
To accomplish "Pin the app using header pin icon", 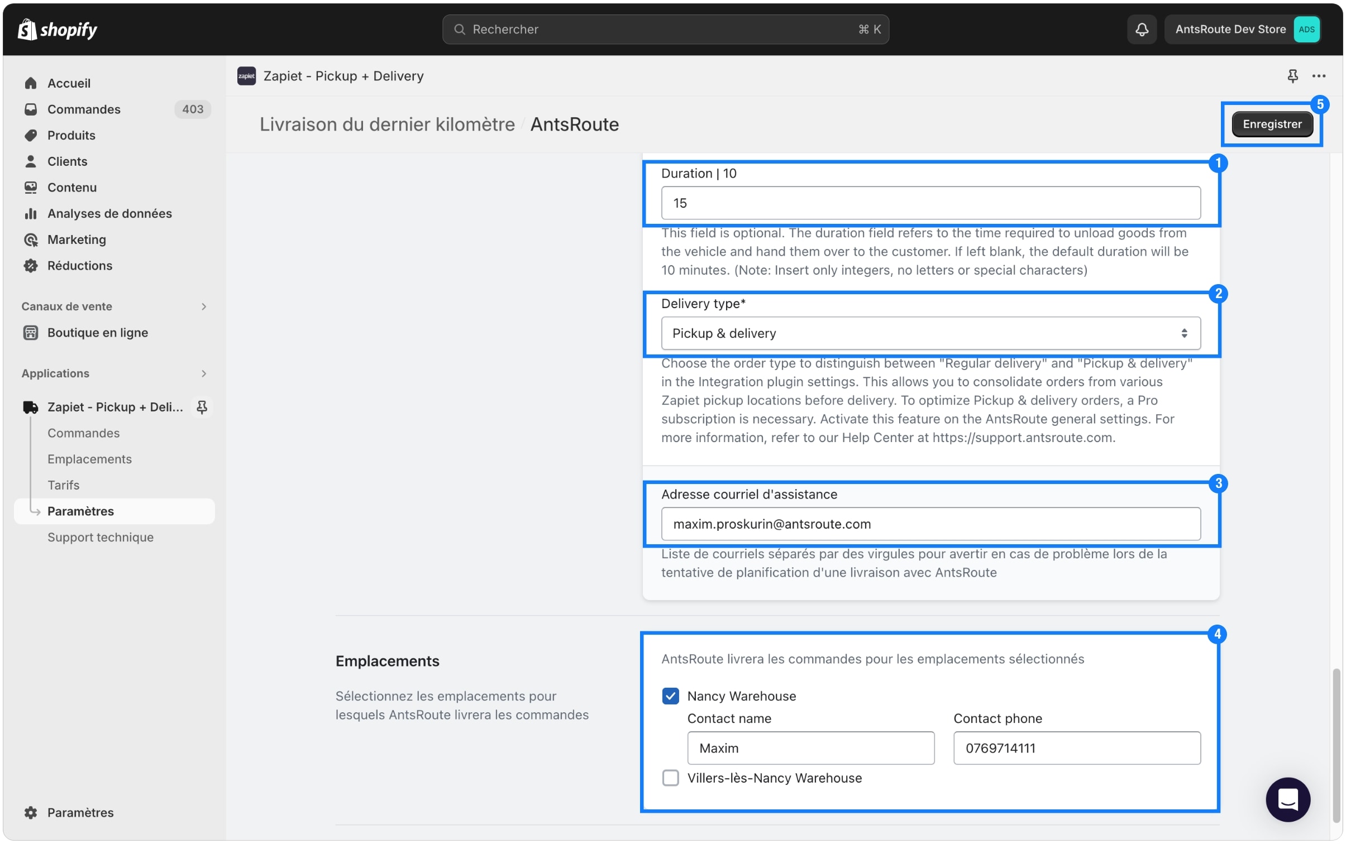I will coord(1292,76).
